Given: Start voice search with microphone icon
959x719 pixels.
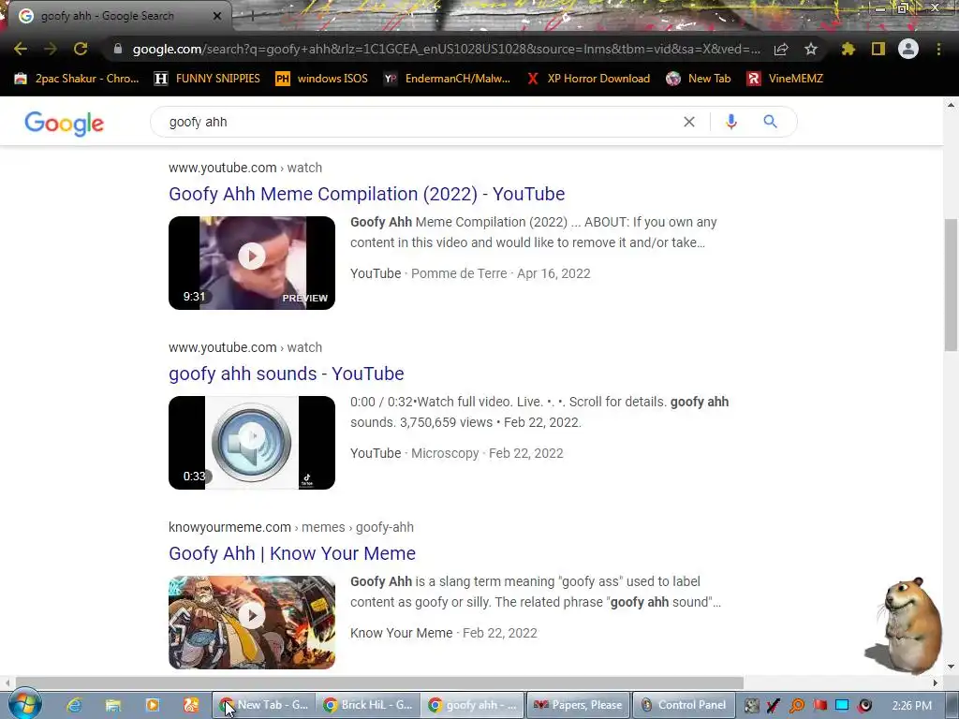Looking at the screenshot, I should (x=730, y=122).
